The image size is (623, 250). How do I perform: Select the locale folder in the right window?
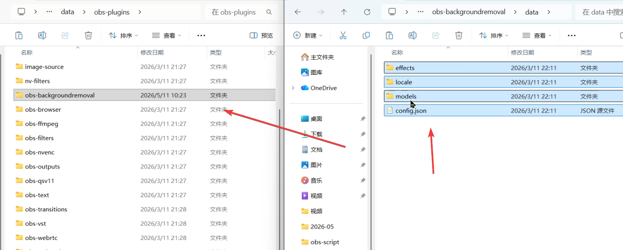[503, 82]
